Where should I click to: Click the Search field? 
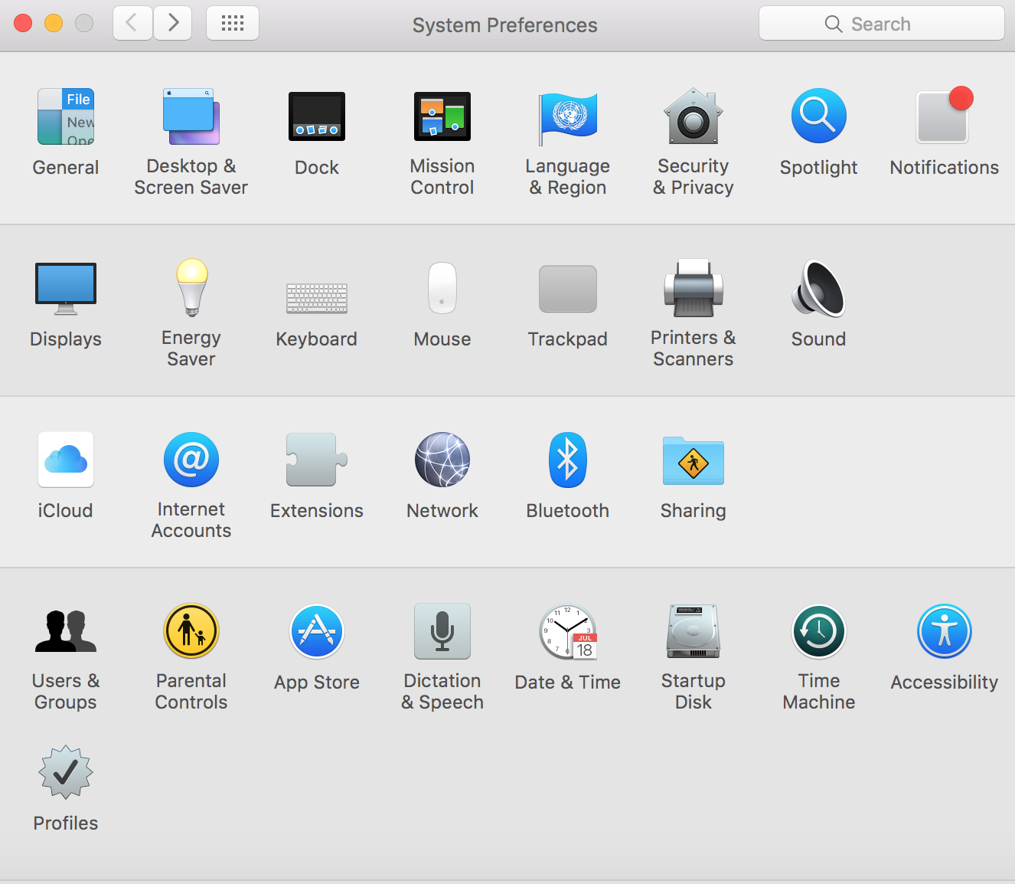882,24
